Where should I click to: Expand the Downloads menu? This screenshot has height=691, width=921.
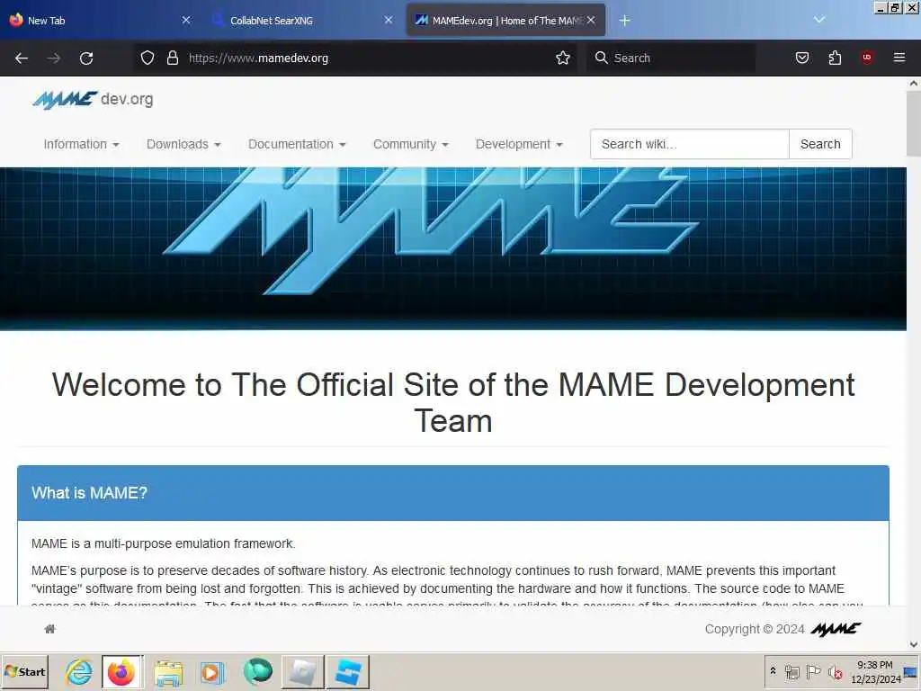pyautogui.click(x=183, y=145)
